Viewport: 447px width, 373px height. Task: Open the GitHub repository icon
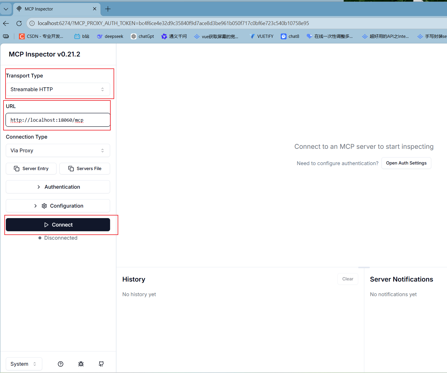click(101, 364)
